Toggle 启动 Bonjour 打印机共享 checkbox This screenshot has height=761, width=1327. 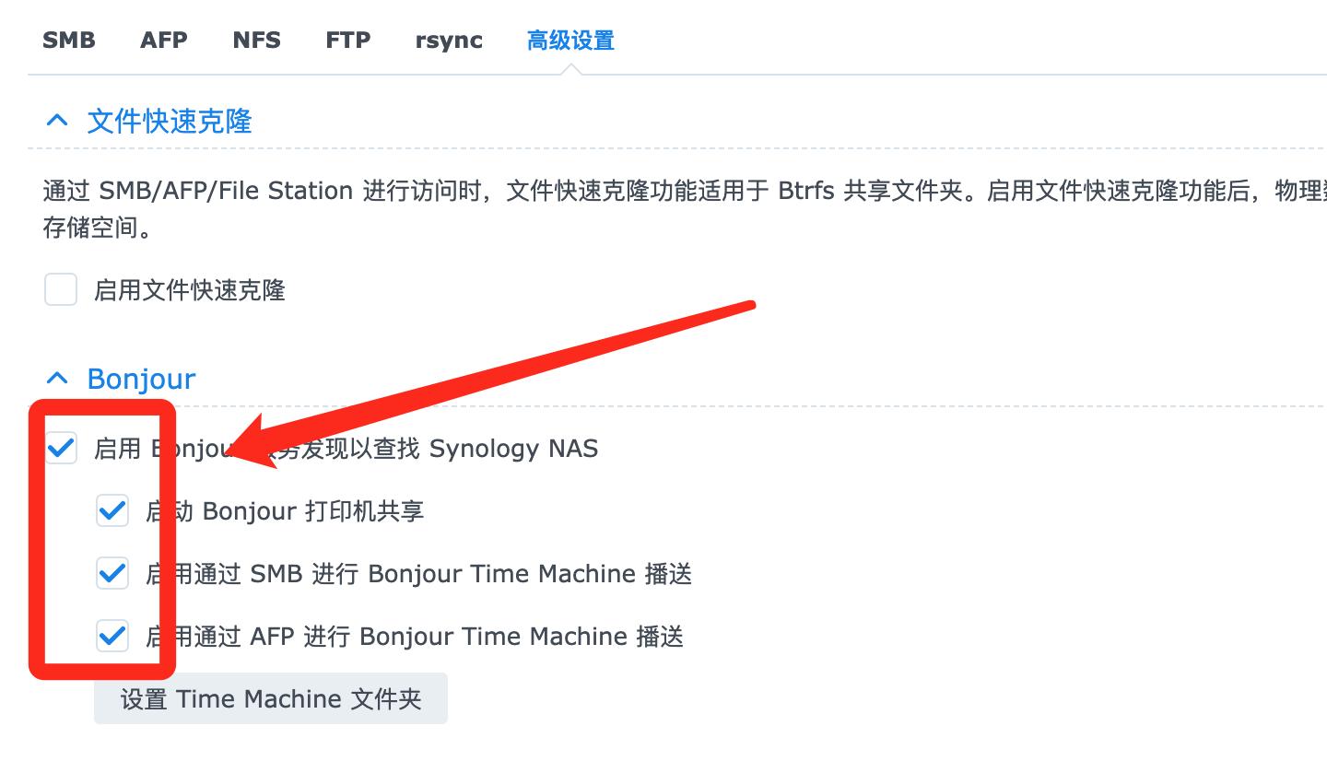[112, 510]
